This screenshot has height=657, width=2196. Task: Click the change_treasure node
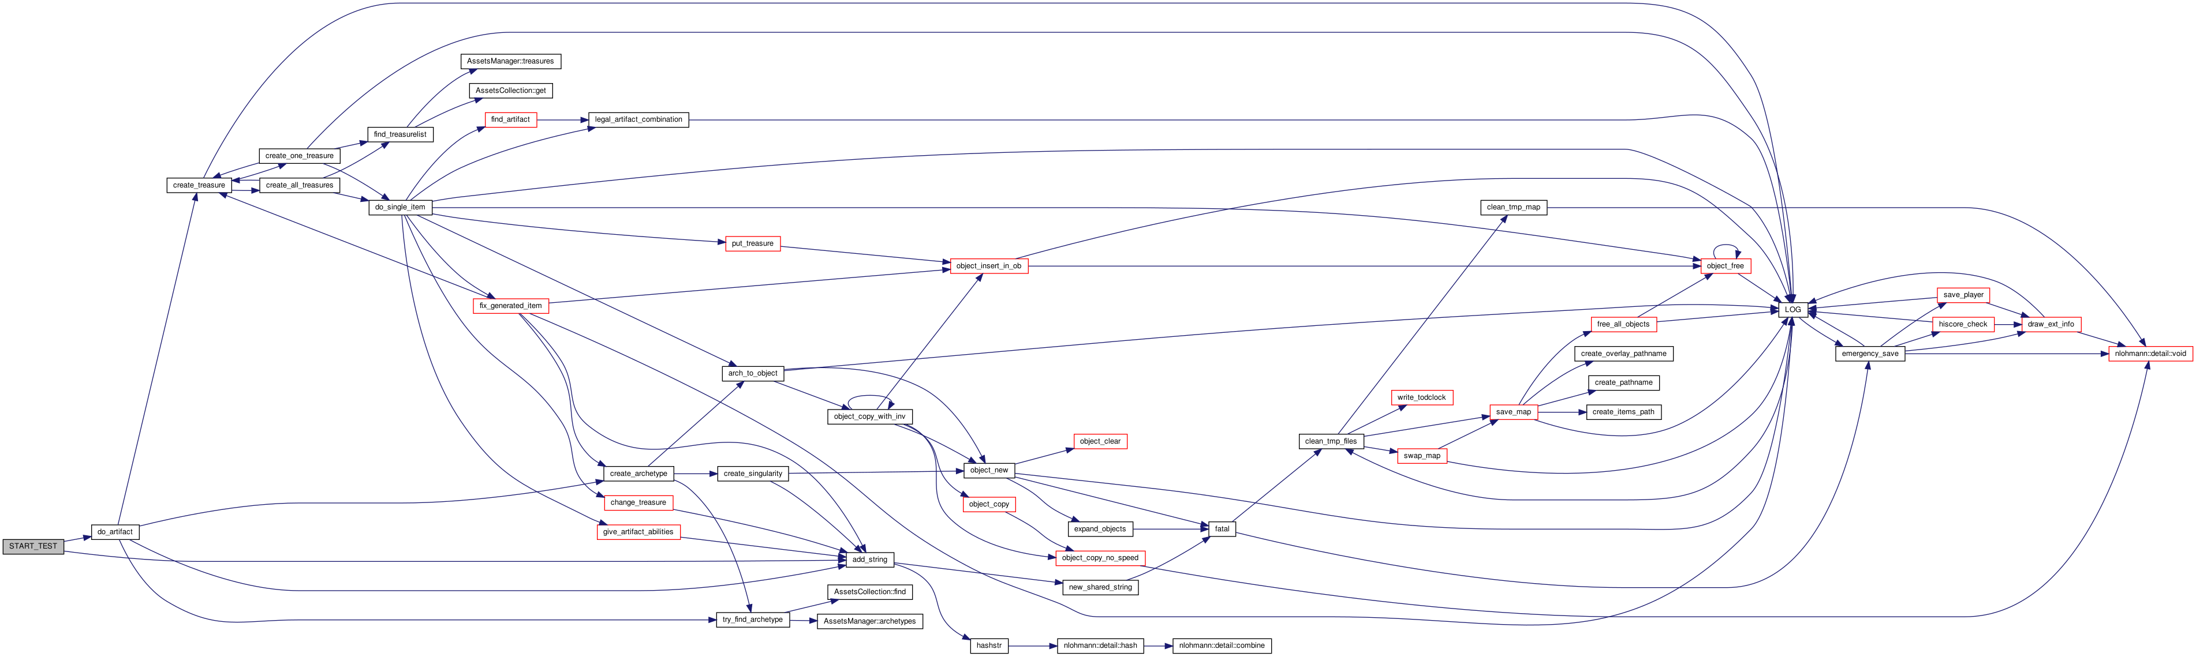click(638, 503)
